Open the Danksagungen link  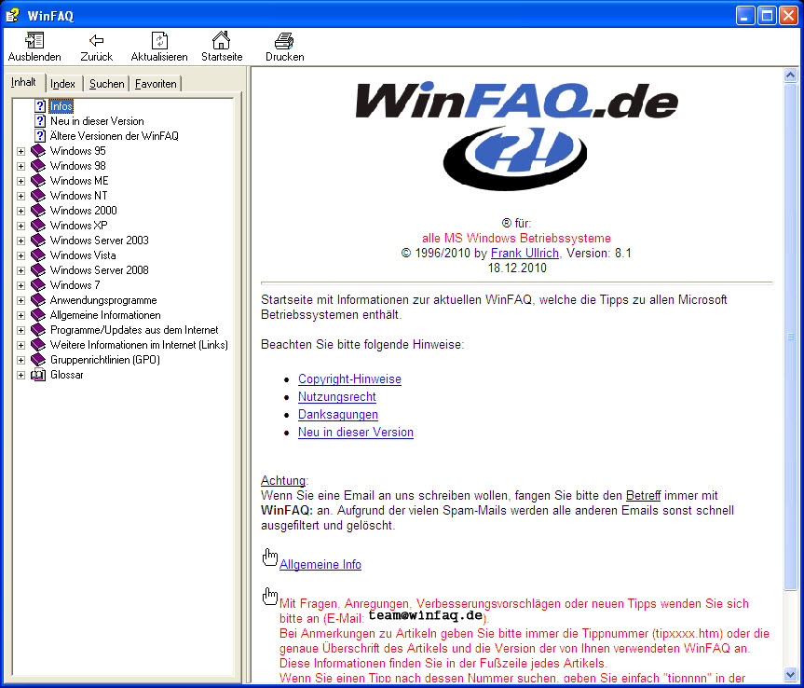pos(338,415)
